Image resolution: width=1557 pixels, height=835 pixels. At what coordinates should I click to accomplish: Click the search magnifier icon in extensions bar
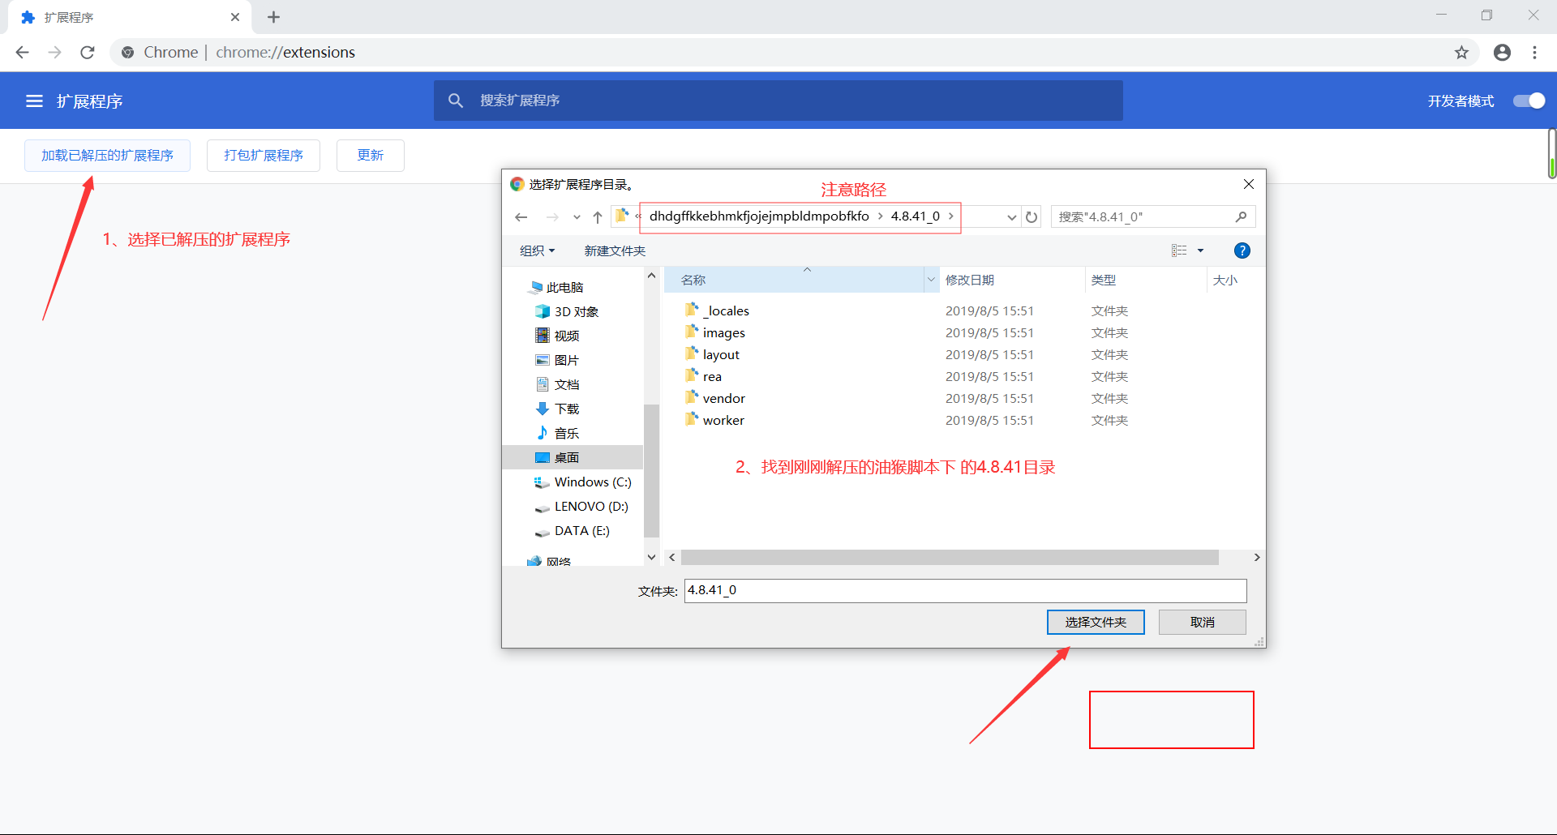click(456, 101)
